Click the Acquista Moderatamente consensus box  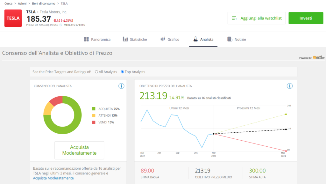tap(79, 150)
